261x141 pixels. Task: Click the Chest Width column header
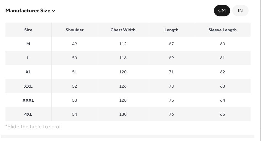[123, 30]
